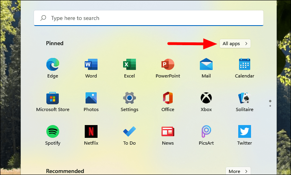Launch Microsoft Store
The height and width of the screenshot is (175, 291).
point(53,102)
